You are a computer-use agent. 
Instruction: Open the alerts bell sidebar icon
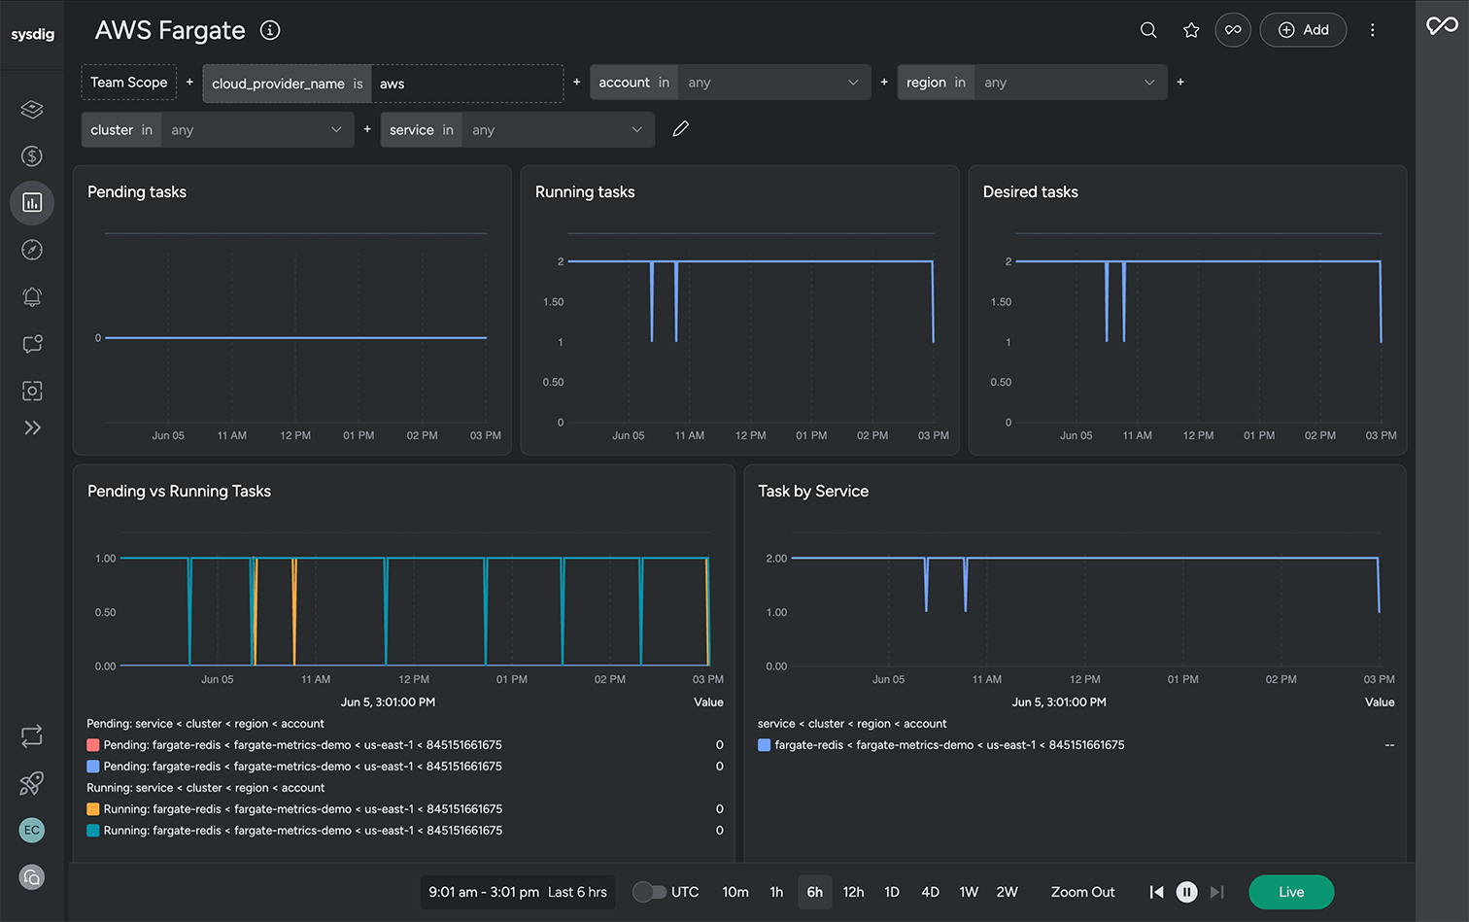[x=32, y=296]
